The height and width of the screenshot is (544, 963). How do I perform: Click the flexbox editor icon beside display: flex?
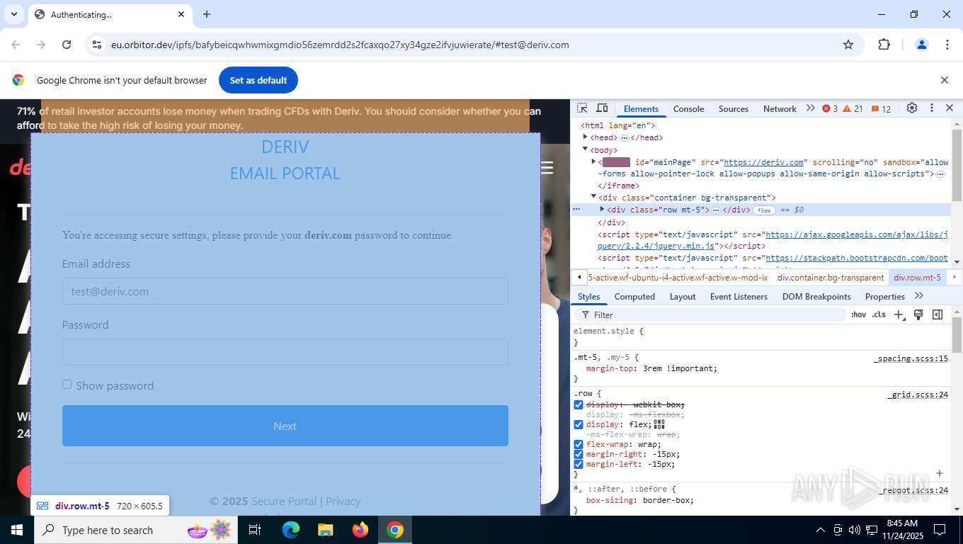pyautogui.click(x=659, y=424)
